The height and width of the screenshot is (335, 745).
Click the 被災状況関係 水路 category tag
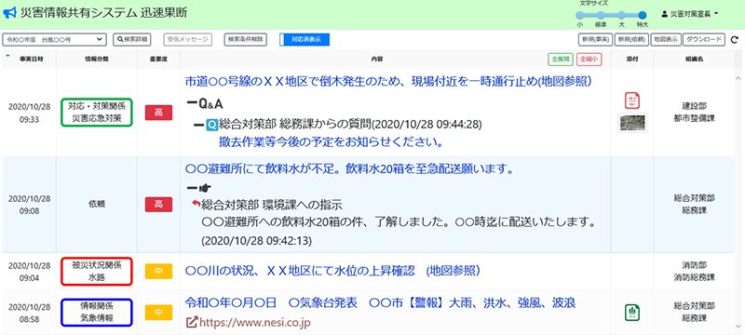pyautogui.click(x=97, y=271)
